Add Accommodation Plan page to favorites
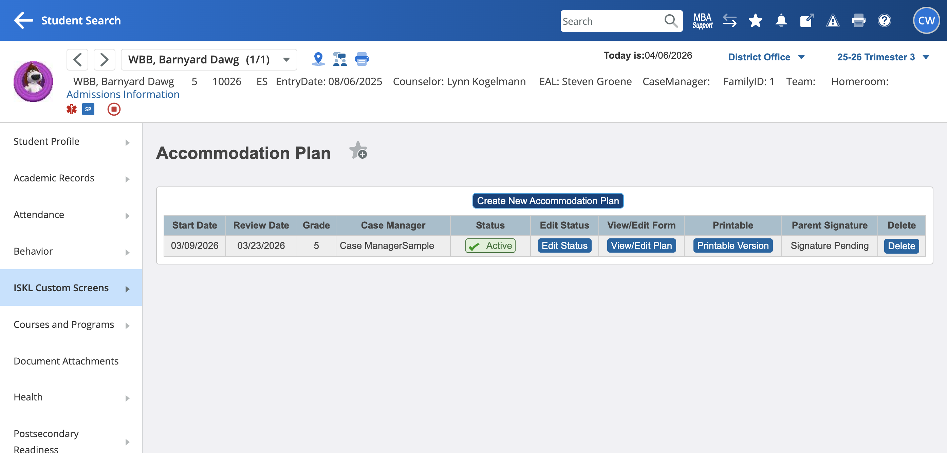 [358, 151]
